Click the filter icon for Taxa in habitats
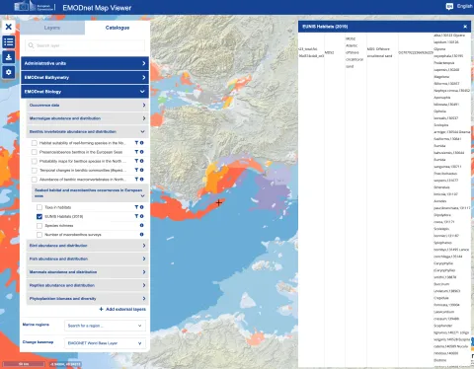The image size is (474, 369). coord(136,207)
